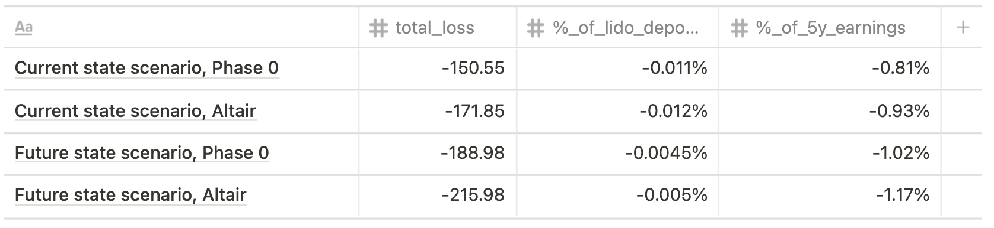Select the -188.98 total loss cell

(x=438, y=153)
